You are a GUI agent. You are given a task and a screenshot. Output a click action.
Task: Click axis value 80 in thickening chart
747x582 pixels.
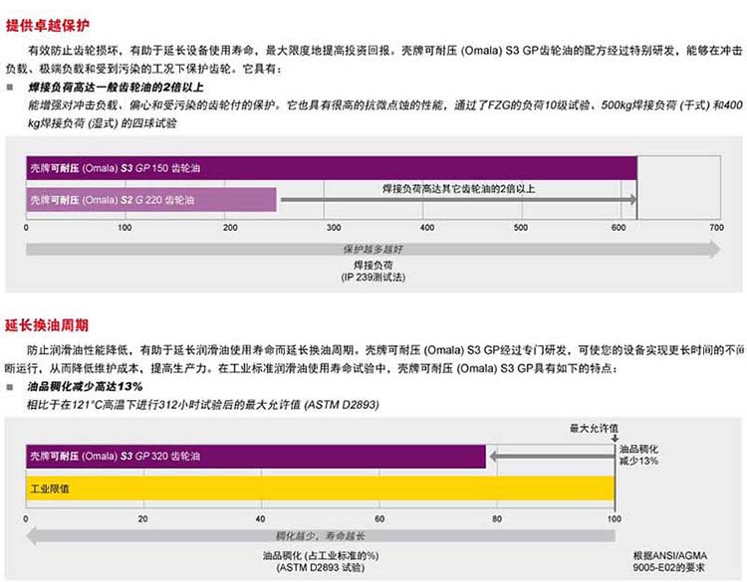497,518
